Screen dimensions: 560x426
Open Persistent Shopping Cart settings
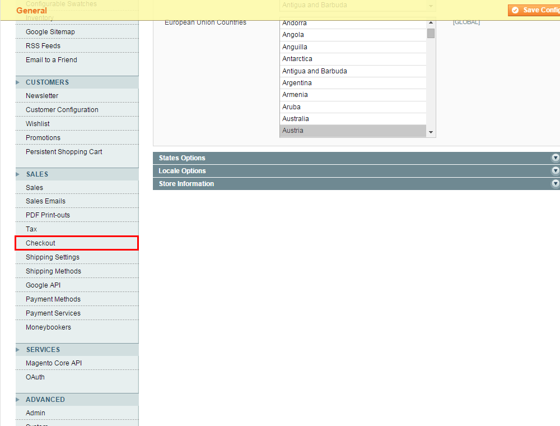tap(77, 151)
